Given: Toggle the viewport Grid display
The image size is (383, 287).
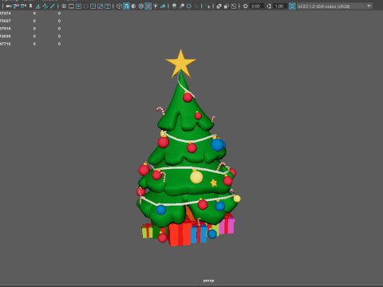Looking at the screenshot, I should click(x=64, y=6).
